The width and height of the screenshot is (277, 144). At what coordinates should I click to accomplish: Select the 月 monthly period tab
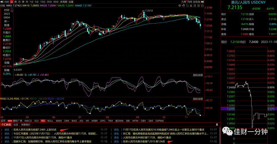click(x=19, y=2)
